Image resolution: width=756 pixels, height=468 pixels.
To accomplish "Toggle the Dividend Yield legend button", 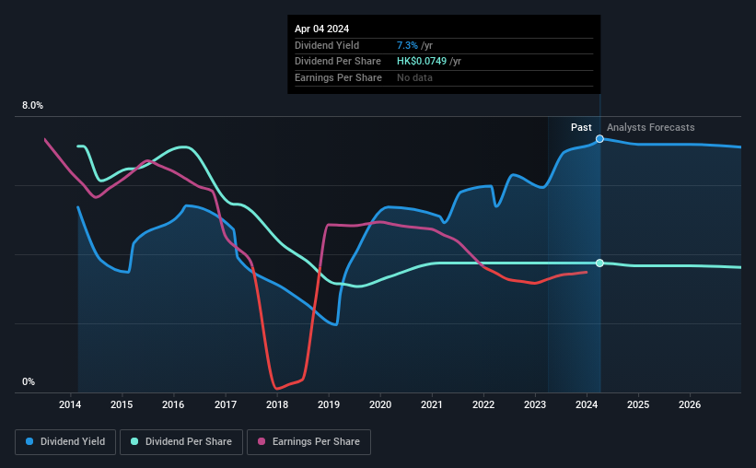I will 65,442.
